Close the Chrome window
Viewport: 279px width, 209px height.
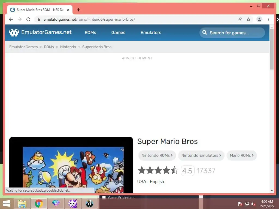(x=268, y=6)
